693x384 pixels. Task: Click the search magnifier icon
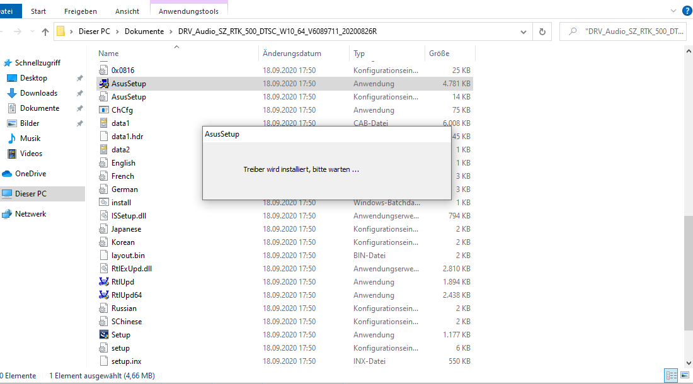click(x=573, y=31)
